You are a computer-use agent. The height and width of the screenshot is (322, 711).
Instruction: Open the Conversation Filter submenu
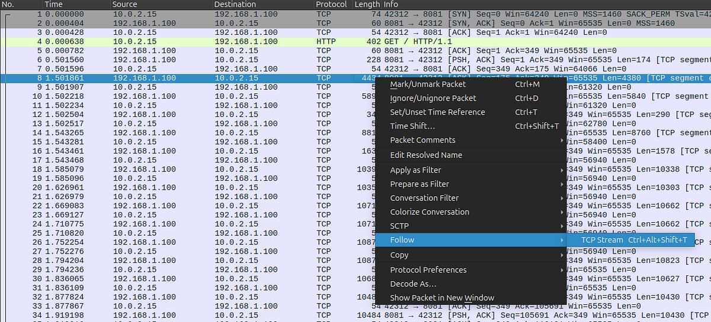(x=471, y=198)
